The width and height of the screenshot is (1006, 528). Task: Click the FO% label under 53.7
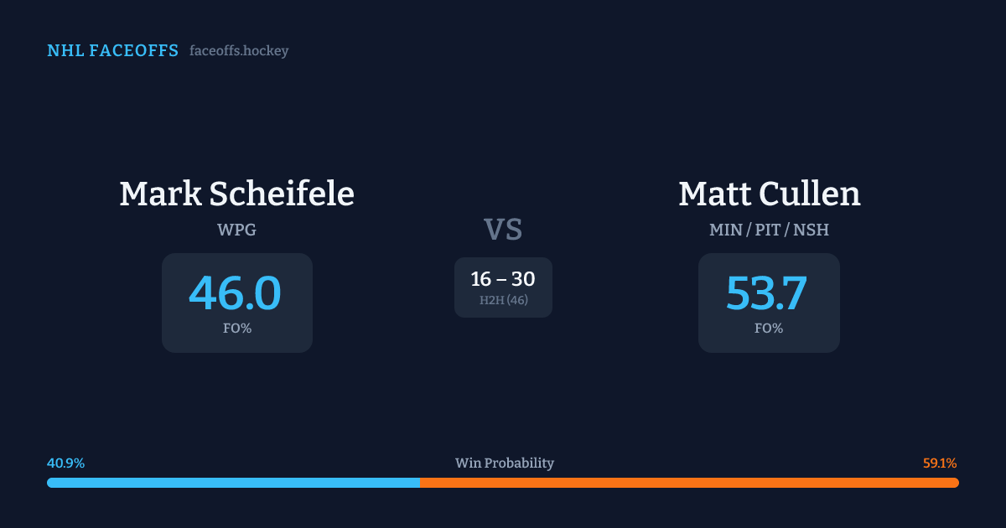click(x=769, y=329)
